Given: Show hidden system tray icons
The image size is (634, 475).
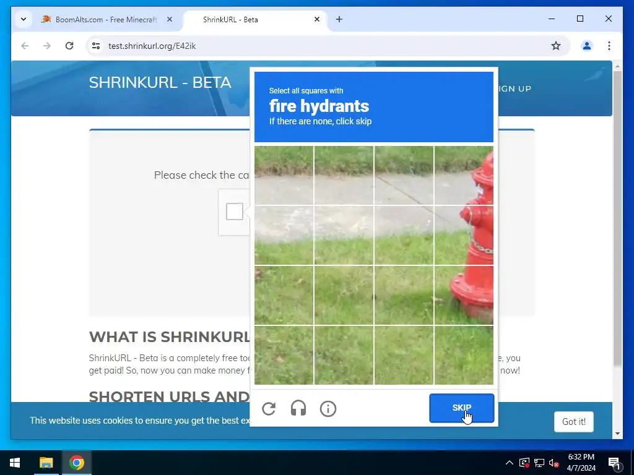Looking at the screenshot, I should pos(510,463).
